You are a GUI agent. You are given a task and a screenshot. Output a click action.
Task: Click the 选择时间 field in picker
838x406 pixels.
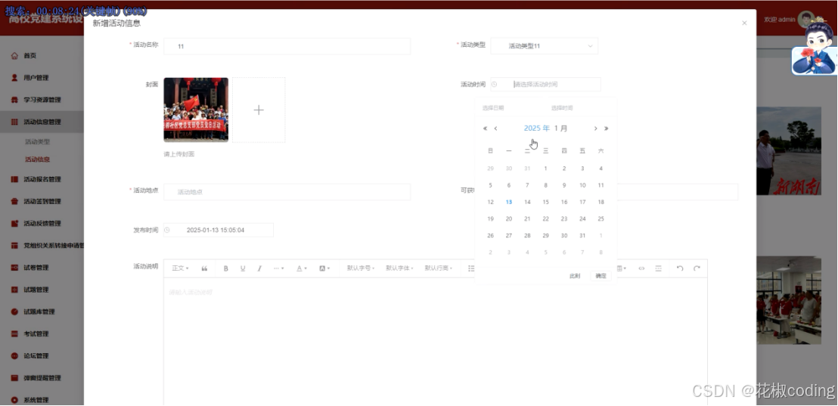[580, 108]
